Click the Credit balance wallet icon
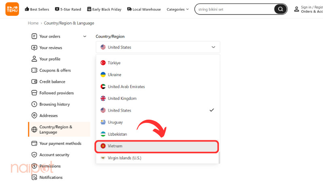This screenshot has width=323, height=182. tap(34, 82)
